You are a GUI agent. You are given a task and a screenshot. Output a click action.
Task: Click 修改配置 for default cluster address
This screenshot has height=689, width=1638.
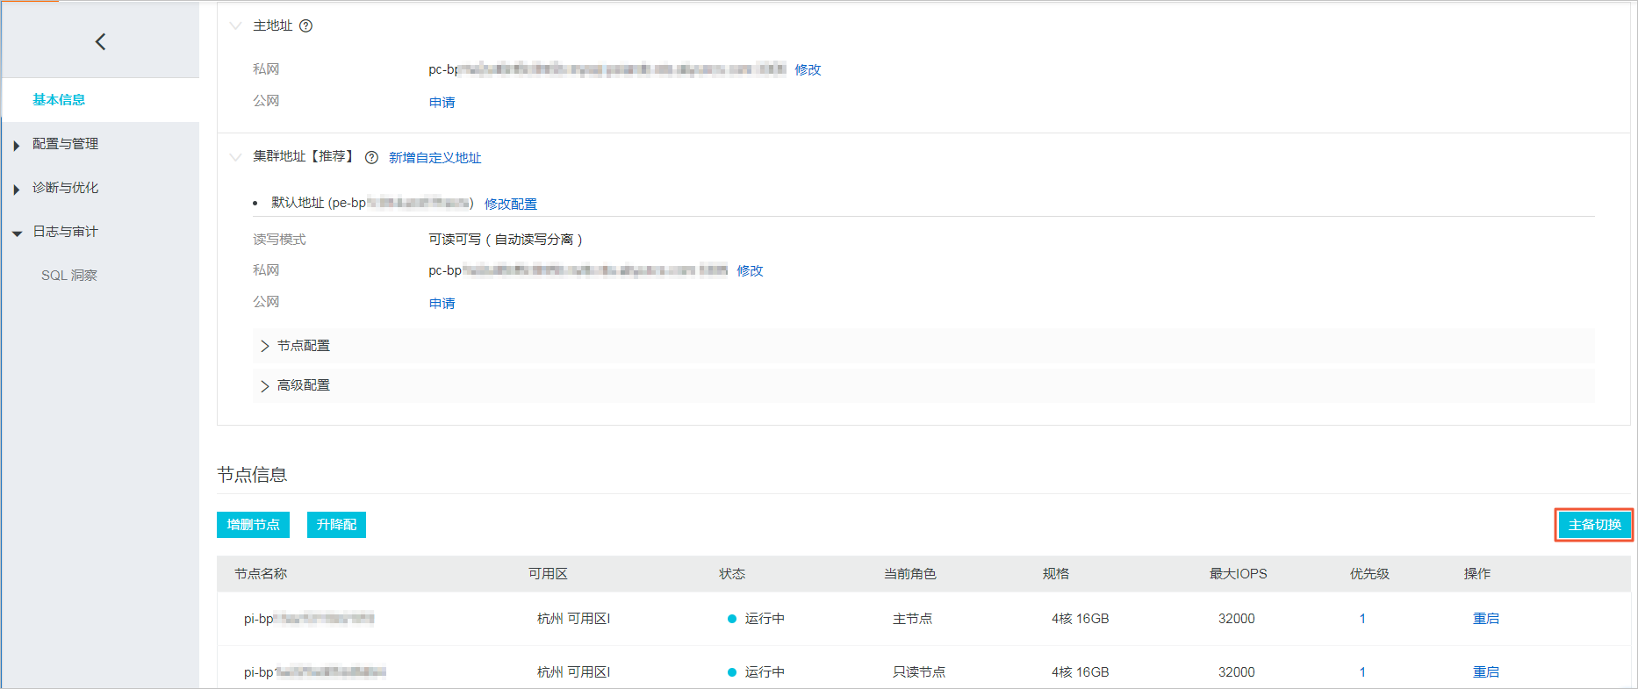coord(511,205)
